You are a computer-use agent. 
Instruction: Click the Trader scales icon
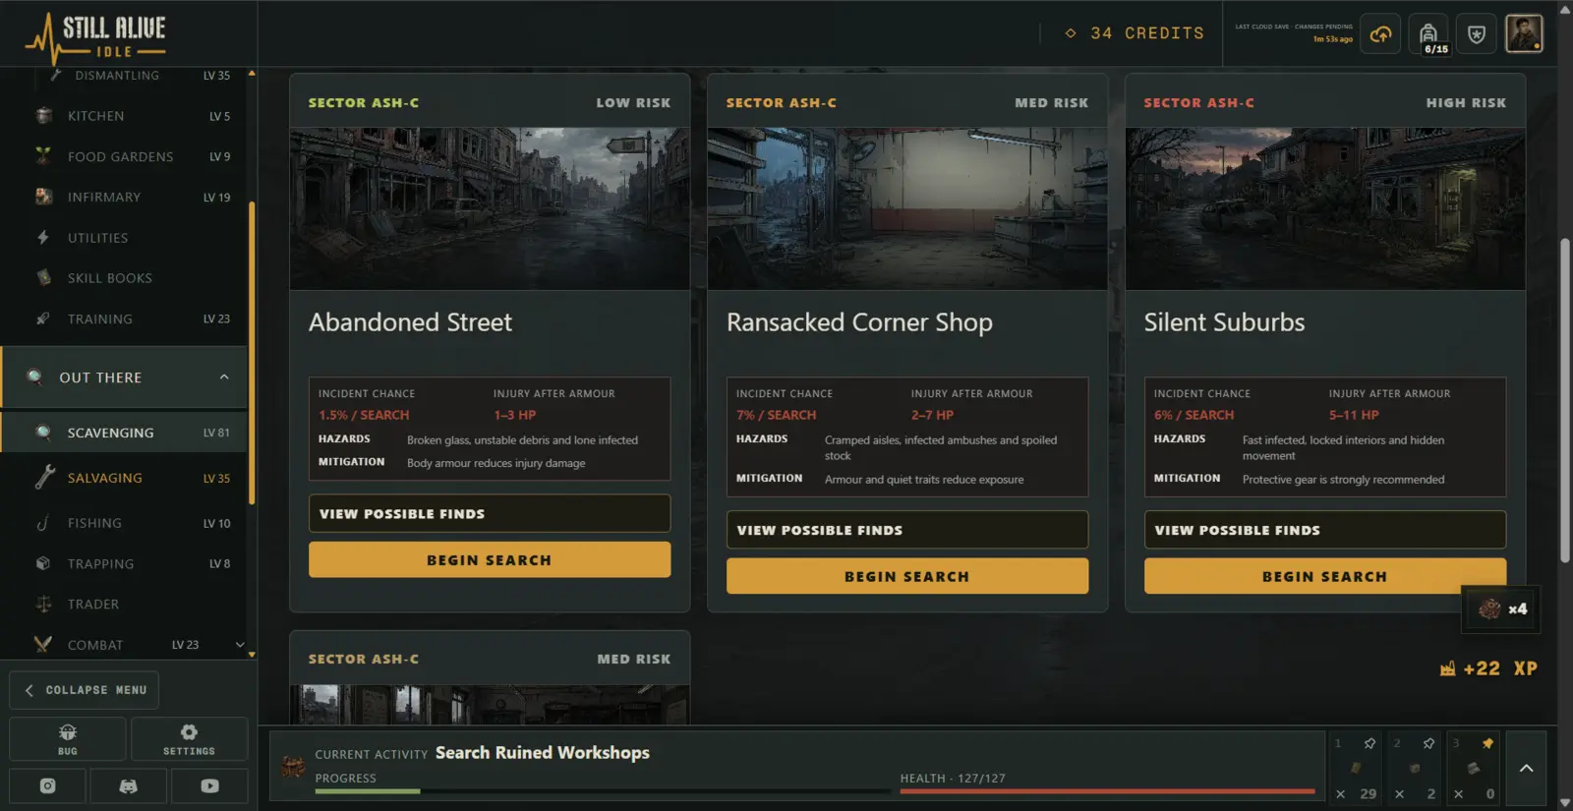coord(43,604)
